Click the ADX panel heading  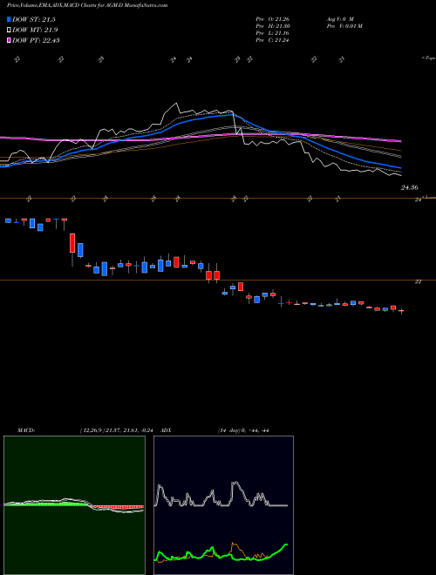click(167, 430)
